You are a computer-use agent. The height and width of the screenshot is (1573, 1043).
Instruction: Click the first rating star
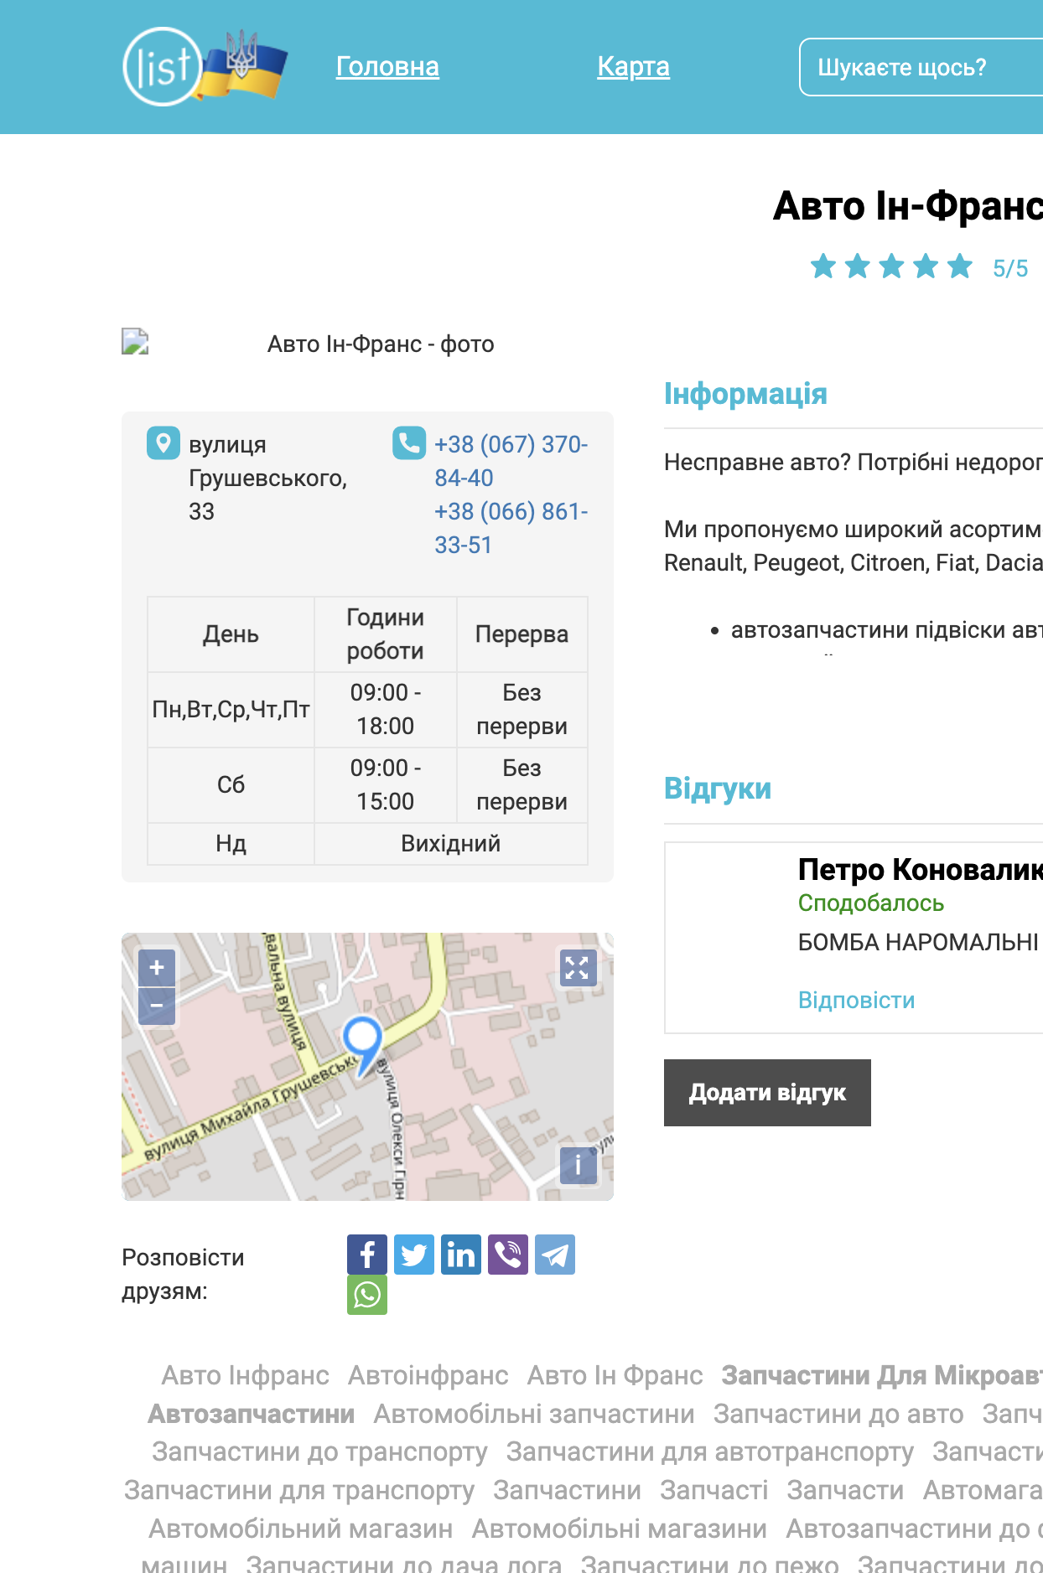pyautogui.click(x=823, y=266)
